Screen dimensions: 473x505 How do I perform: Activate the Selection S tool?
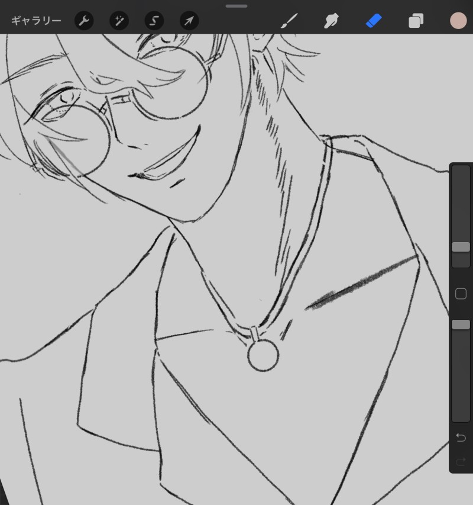(x=154, y=21)
